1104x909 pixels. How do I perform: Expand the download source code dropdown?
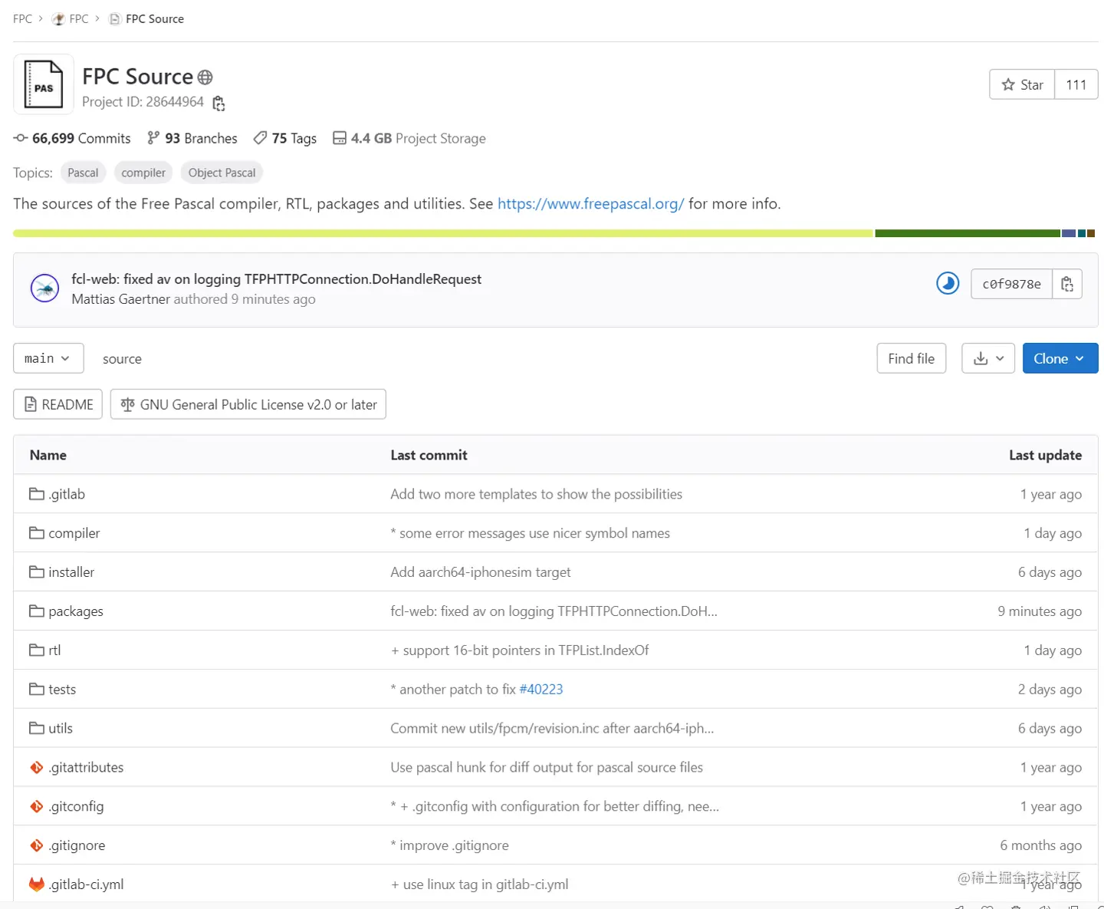click(x=987, y=358)
